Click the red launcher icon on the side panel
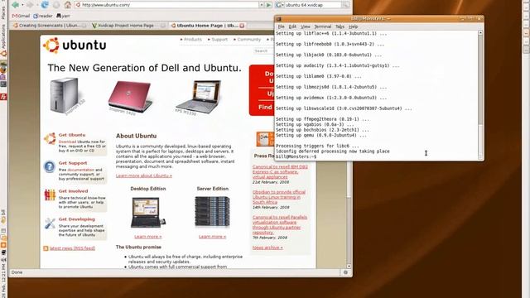Viewport: 530px width, 298px height. click(x=3, y=97)
